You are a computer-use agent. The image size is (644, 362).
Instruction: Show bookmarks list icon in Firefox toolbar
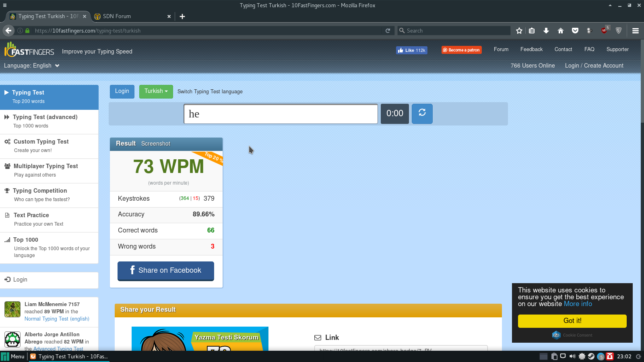click(x=532, y=31)
